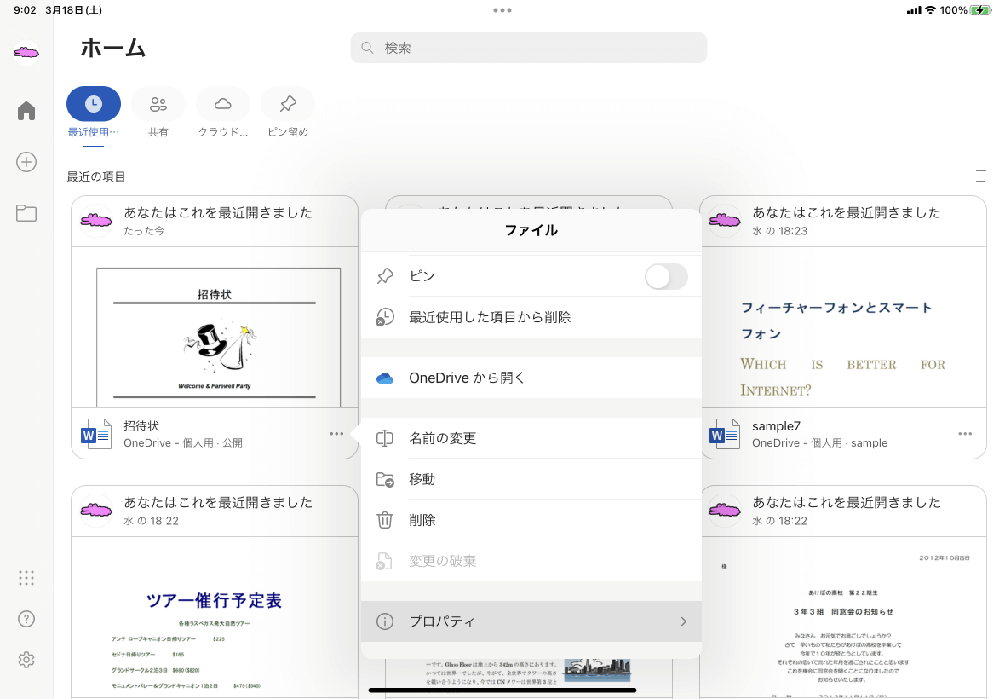Click the info icon beside プロパティ
Image resolution: width=1005 pixels, height=699 pixels.
tap(385, 621)
